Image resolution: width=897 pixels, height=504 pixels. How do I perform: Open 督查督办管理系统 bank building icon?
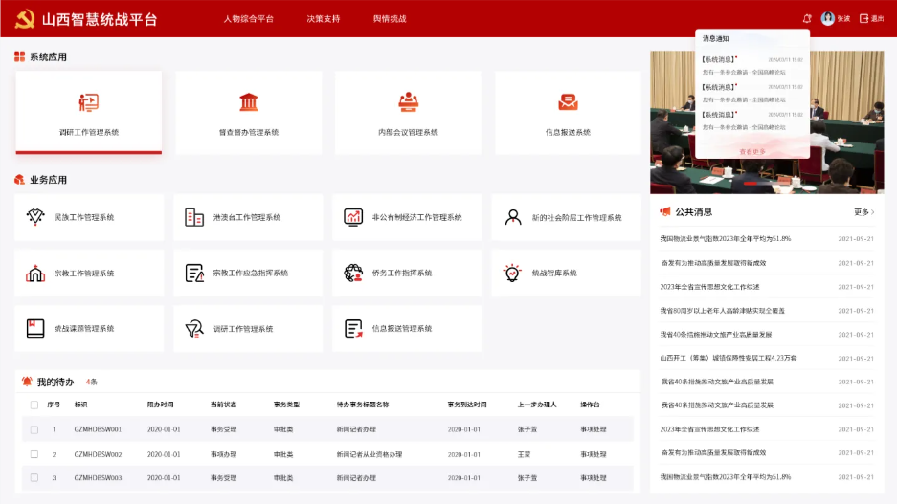249,102
